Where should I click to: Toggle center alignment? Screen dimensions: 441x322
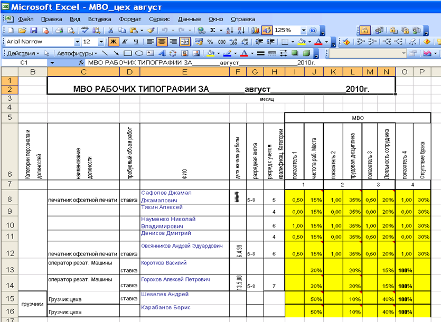click(162, 42)
